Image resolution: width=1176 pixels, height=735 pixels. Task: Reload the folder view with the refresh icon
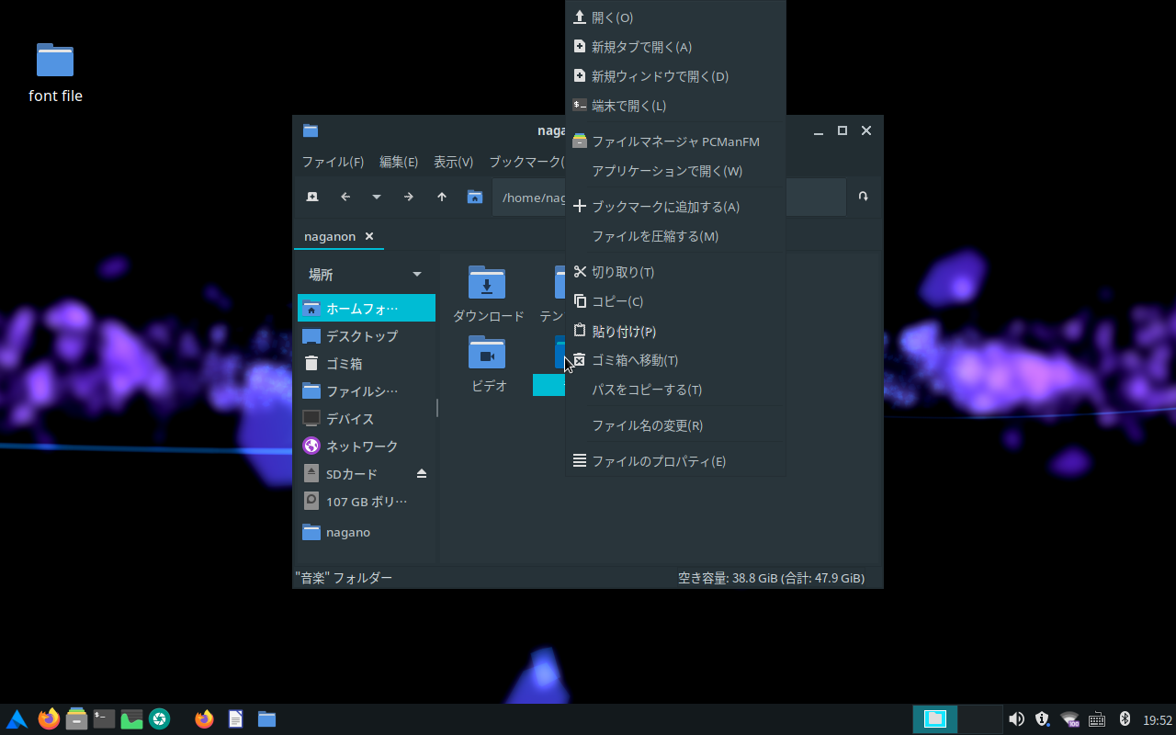(862, 197)
